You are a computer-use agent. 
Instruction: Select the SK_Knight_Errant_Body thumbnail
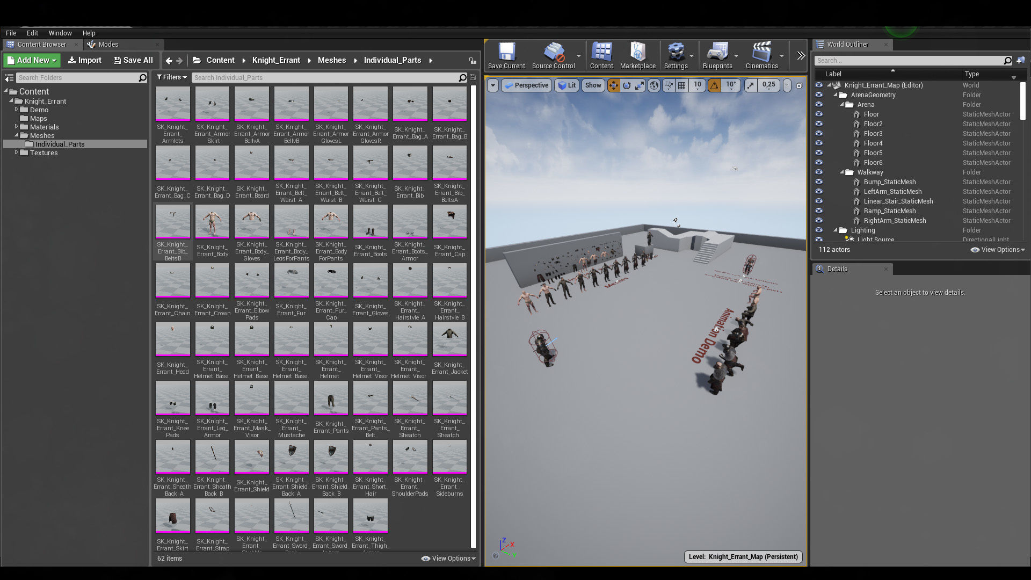(212, 222)
